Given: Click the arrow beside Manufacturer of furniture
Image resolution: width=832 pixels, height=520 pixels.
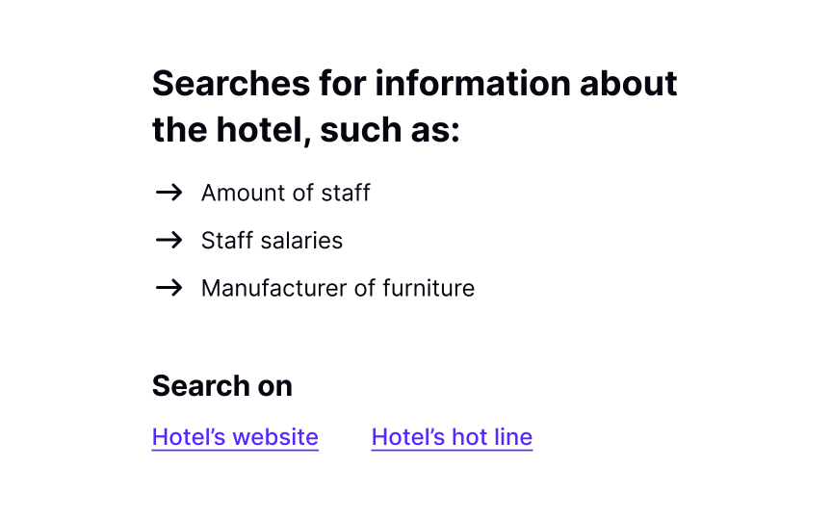Looking at the screenshot, I should 169,288.
